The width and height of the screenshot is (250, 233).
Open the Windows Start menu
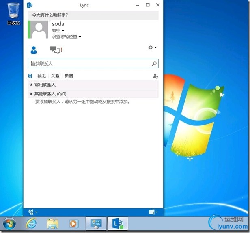click(9, 224)
